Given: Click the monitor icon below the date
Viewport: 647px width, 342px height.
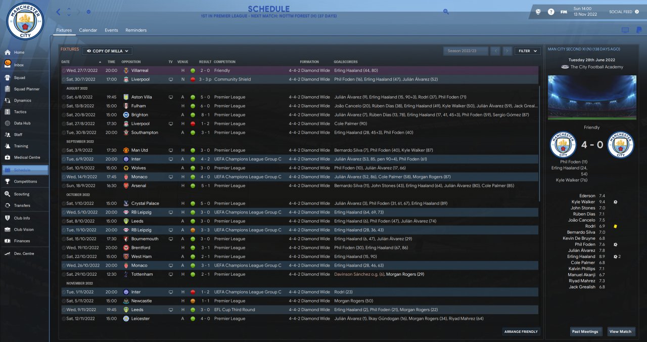Looking at the screenshot, I should click(x=625, y=30).
